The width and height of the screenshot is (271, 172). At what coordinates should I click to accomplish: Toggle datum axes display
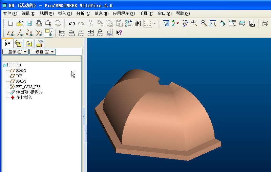point(20,33)
